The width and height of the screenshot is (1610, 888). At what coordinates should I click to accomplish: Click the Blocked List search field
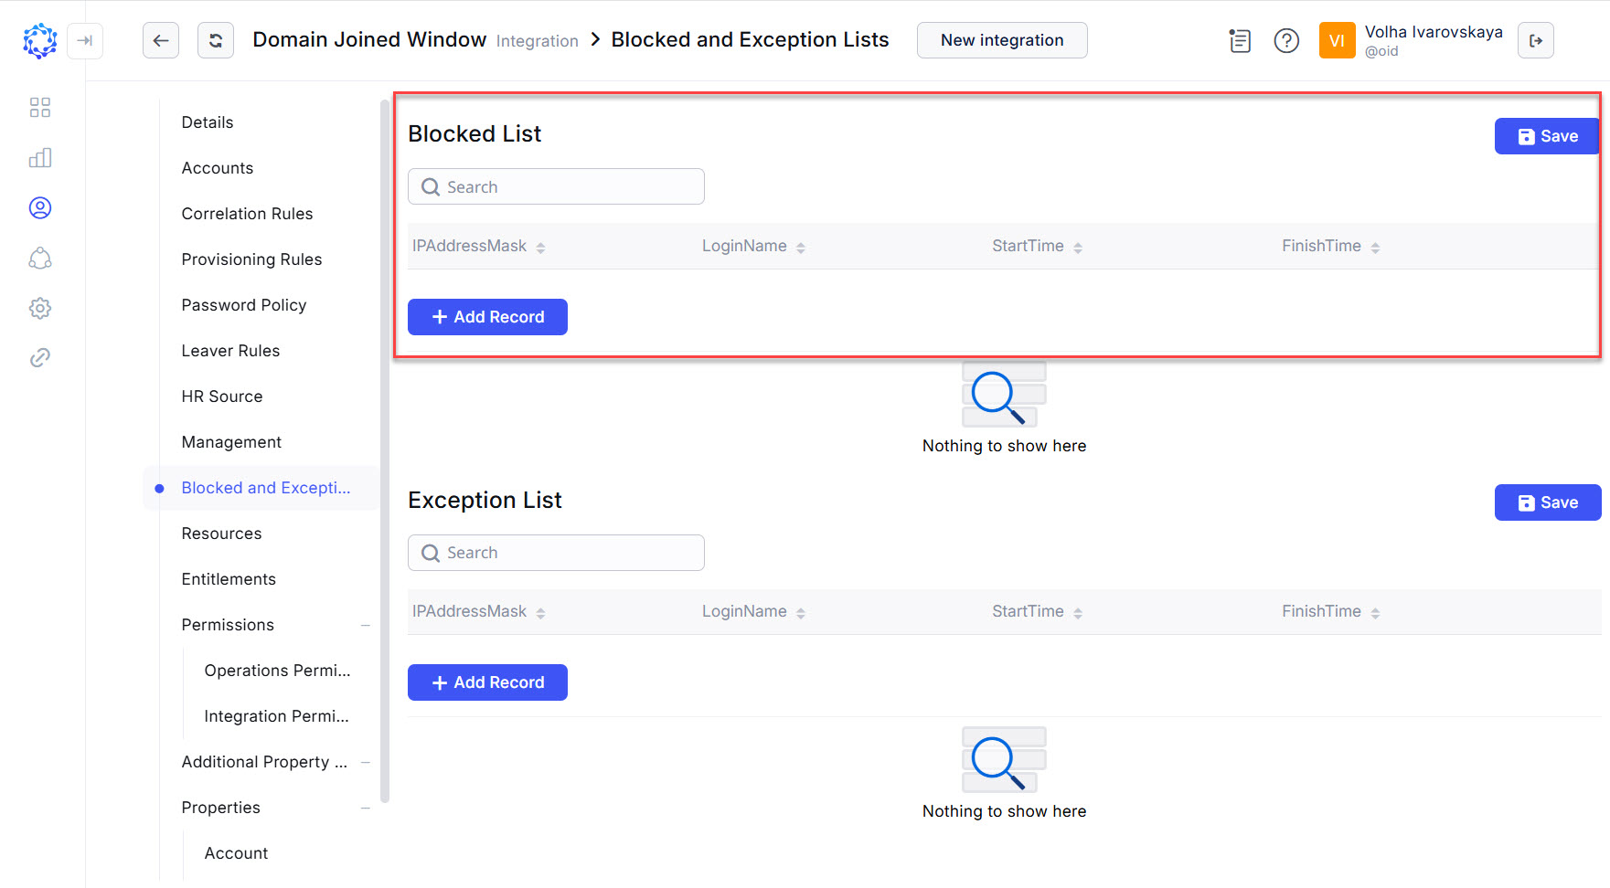(x=556, y=186)
